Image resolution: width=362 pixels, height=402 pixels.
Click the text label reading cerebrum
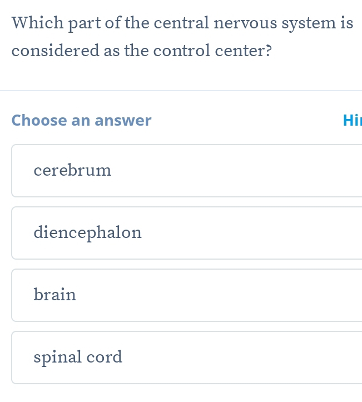click(x=72, y=170)
